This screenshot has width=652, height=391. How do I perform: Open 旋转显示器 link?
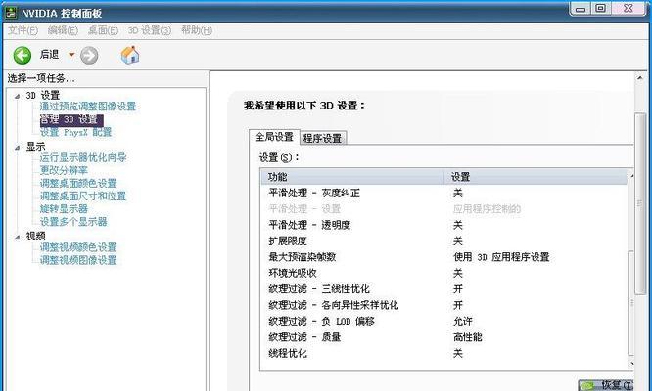(x=64, y=209)
